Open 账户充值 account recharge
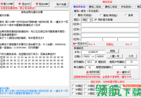Screen dimensions: 141x98 61,4
